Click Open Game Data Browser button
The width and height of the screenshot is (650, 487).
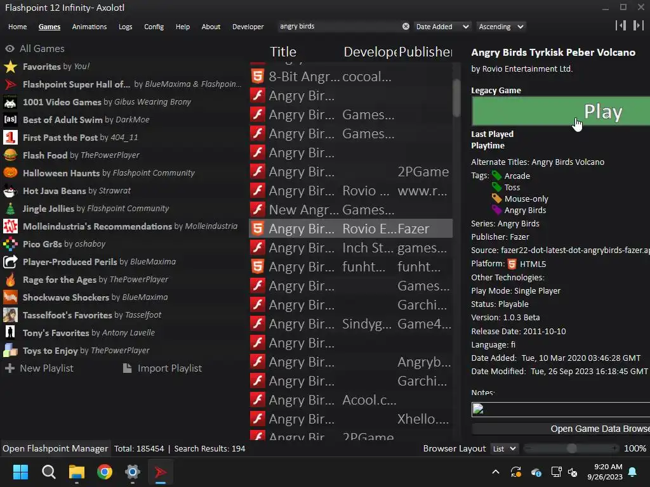point(561,429)
